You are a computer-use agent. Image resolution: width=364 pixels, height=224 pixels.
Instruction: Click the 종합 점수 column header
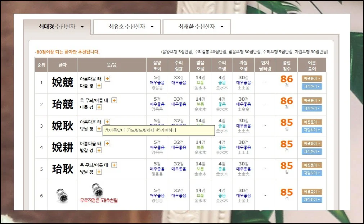[x=287, y=65]
